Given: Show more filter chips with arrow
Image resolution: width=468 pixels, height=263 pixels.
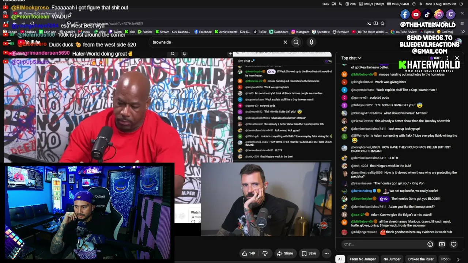Looking at the screenshot, I should (x=458, y=259).
